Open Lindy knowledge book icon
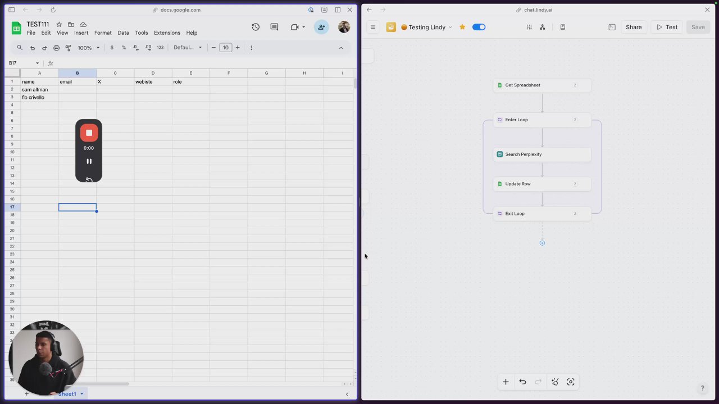Screen dimensions: 719x404 pyautogui.click(x=562, y=27)
